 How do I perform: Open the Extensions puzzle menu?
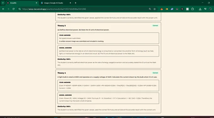tap(192, 9)
